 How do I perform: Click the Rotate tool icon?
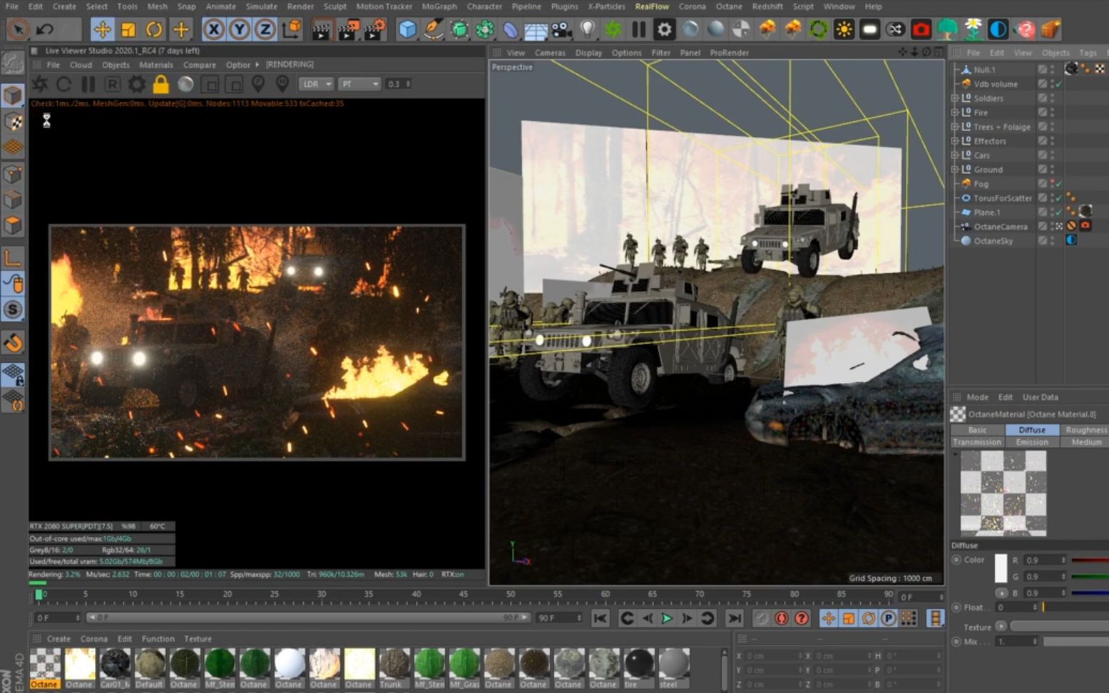coord(155,29)
